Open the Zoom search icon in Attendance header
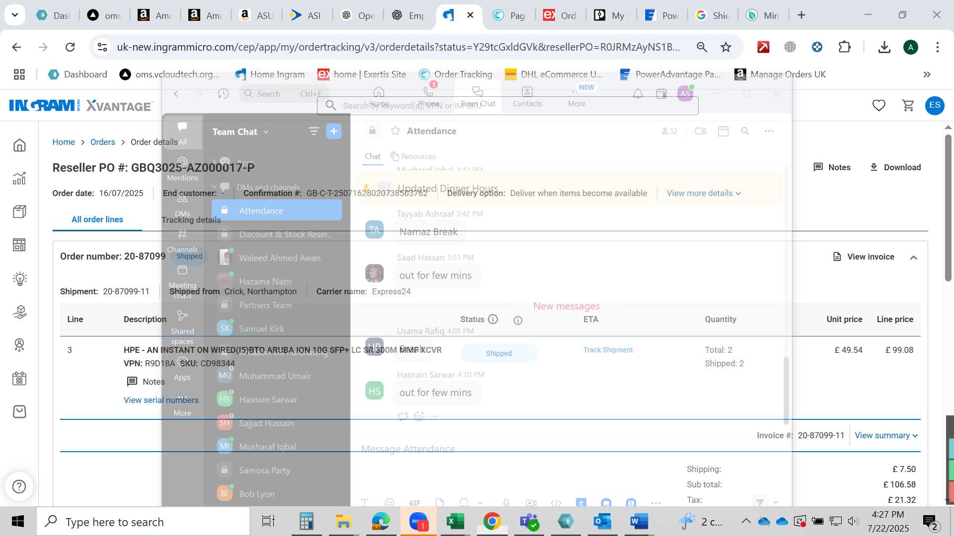Viewport: 954px width, 536px height. click(745, 131)
